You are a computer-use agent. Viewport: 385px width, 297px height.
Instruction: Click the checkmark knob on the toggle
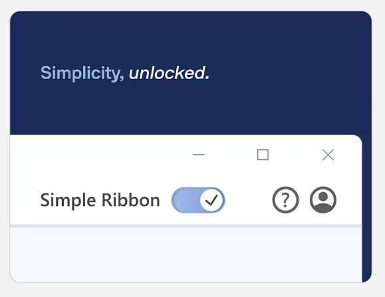pyautogui.click(x=211, y=200)
